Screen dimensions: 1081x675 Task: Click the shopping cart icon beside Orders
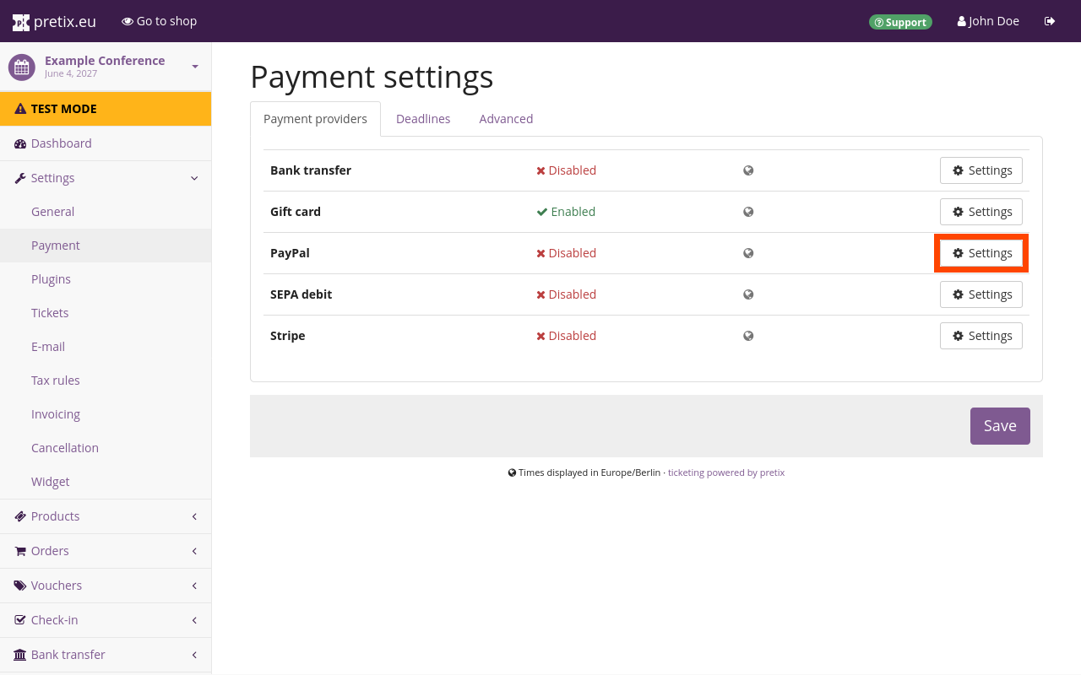click(20, 551)
